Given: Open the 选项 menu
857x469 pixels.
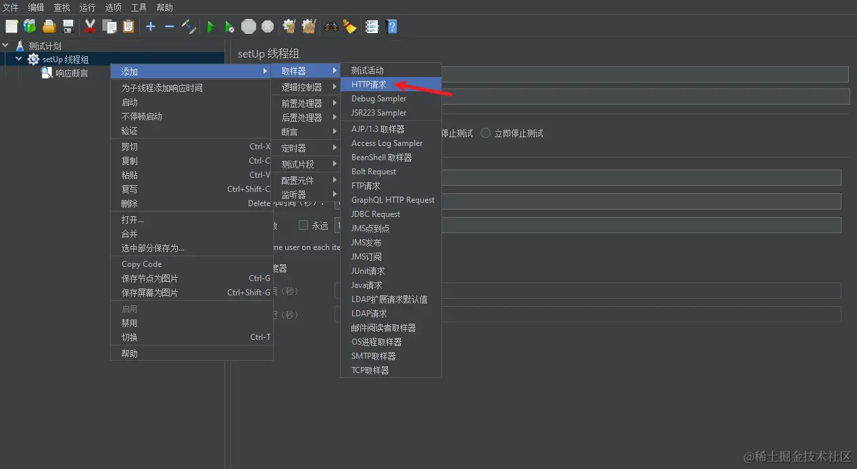Looking at the screenshot, I should (113, 7).
